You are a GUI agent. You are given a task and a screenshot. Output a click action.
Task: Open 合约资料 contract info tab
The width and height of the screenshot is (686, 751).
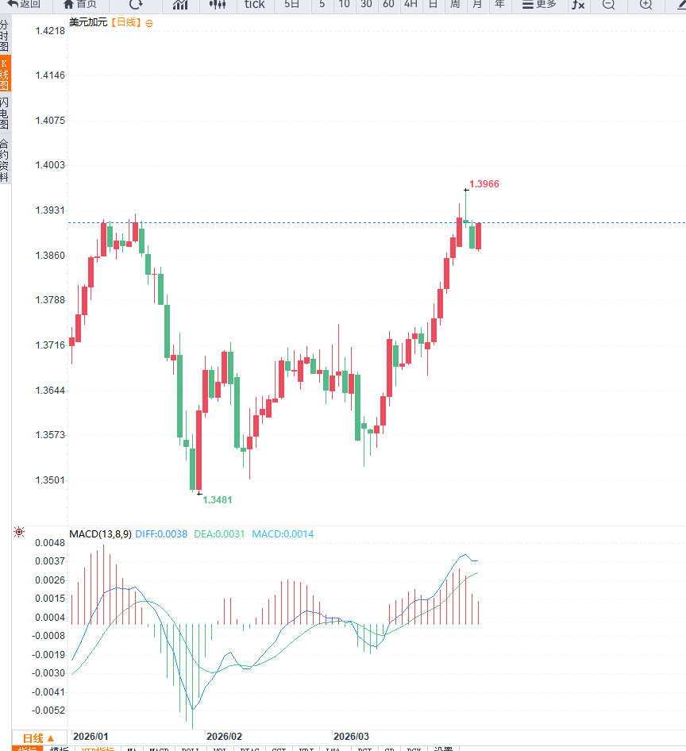click(5, 160)
